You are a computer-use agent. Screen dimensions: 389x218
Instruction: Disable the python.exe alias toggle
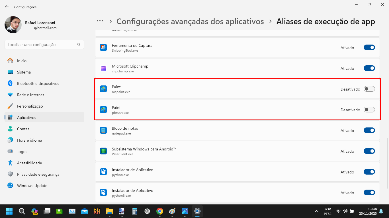[x=369, y=172]
